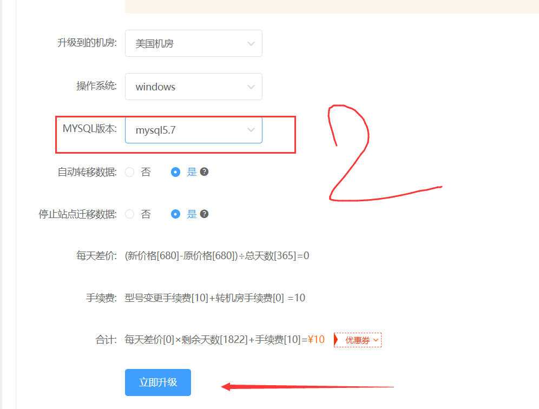The image size is (539, 409).
Task: Open the 升级到的机房 dropdown
Action: point(193,43)
